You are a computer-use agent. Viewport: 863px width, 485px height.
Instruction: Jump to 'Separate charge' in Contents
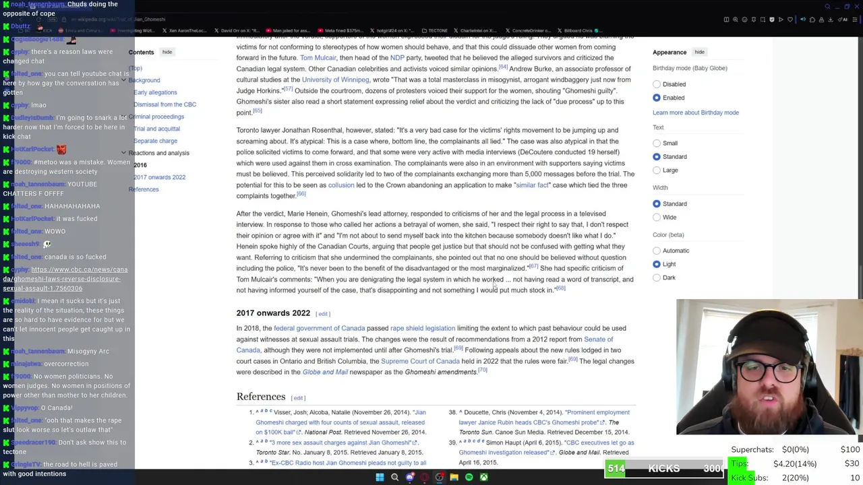155,141
